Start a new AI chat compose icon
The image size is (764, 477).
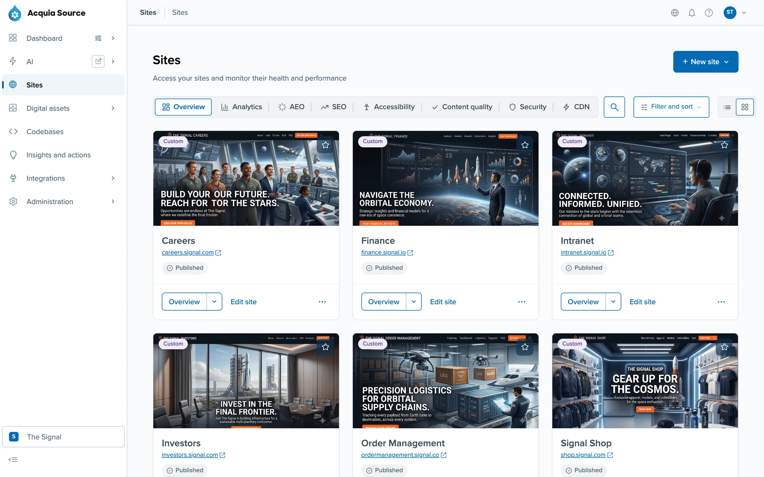[98, 61]
